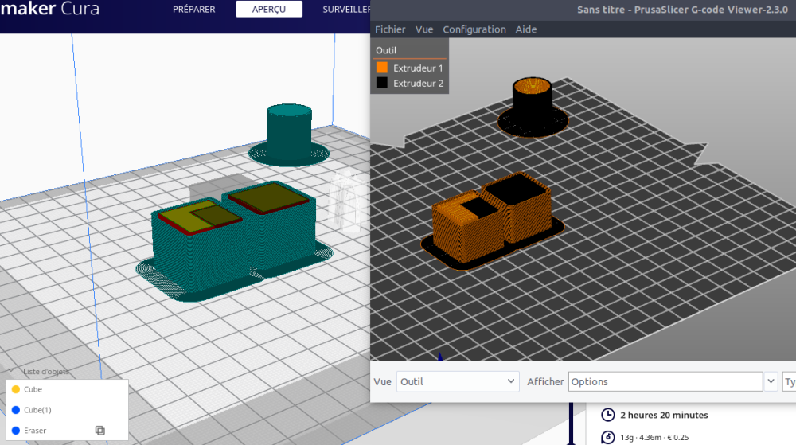Collapse the Liste d'objets panel
The image size is (796, 445).
pyautogui.click(x=11, y=371)
